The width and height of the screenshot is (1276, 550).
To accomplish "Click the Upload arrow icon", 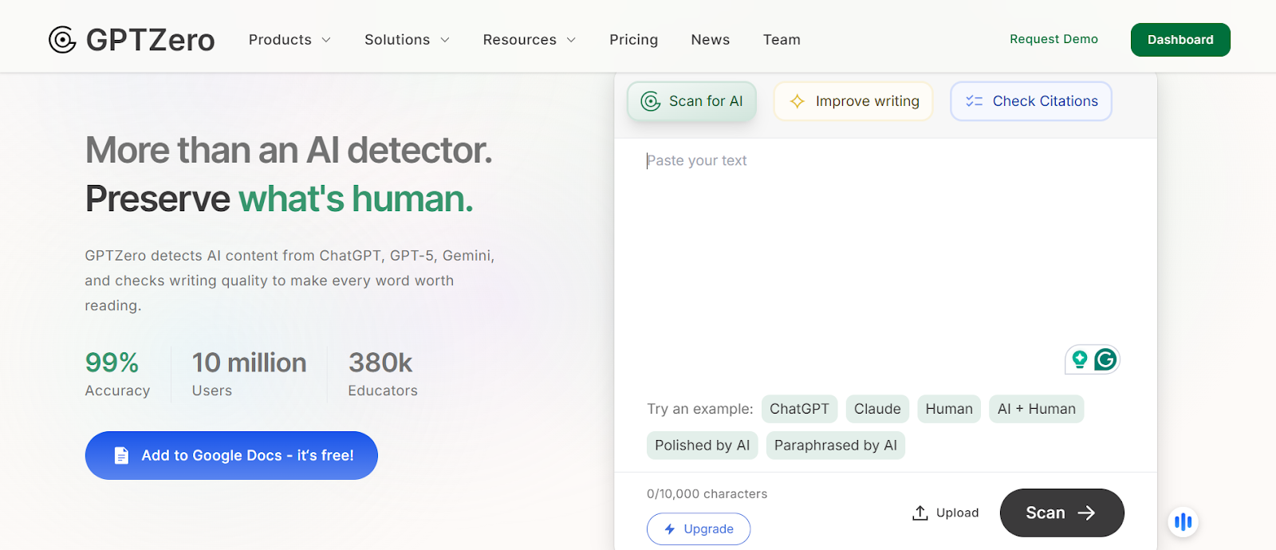I will (920, 513).
